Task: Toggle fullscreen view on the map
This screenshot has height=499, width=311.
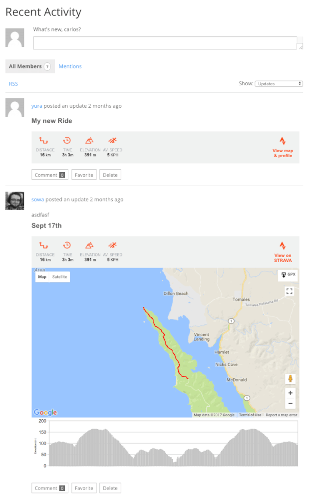Action: click(x=290, y=291)
